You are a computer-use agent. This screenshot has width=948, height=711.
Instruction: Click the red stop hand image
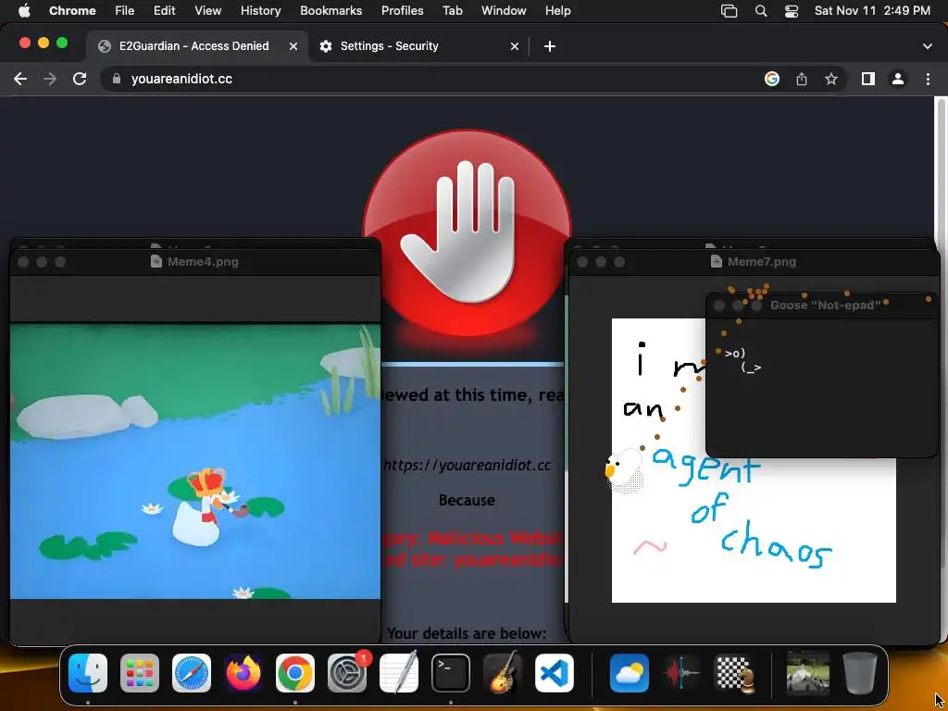coord(467,232)
